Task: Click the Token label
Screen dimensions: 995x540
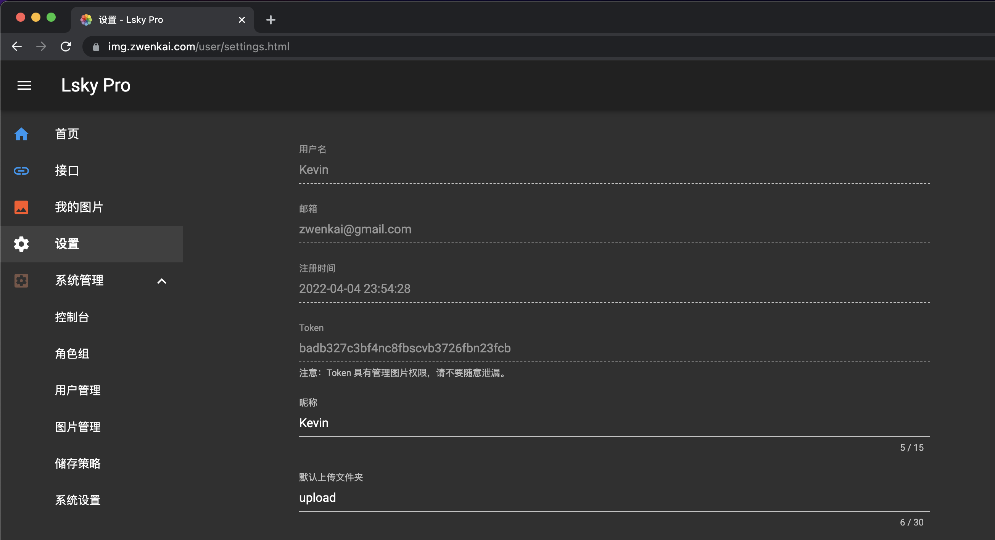Action: [311, 328]
